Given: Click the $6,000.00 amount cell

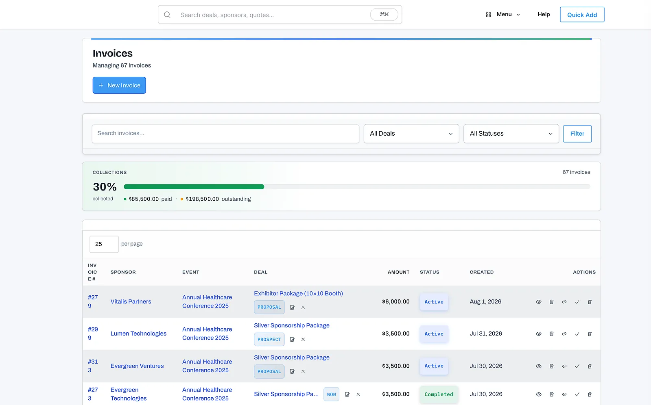Looking at the screenshot, I should click(x=395, y=302).
